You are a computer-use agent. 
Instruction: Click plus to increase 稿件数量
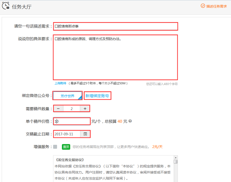point(84,108)
